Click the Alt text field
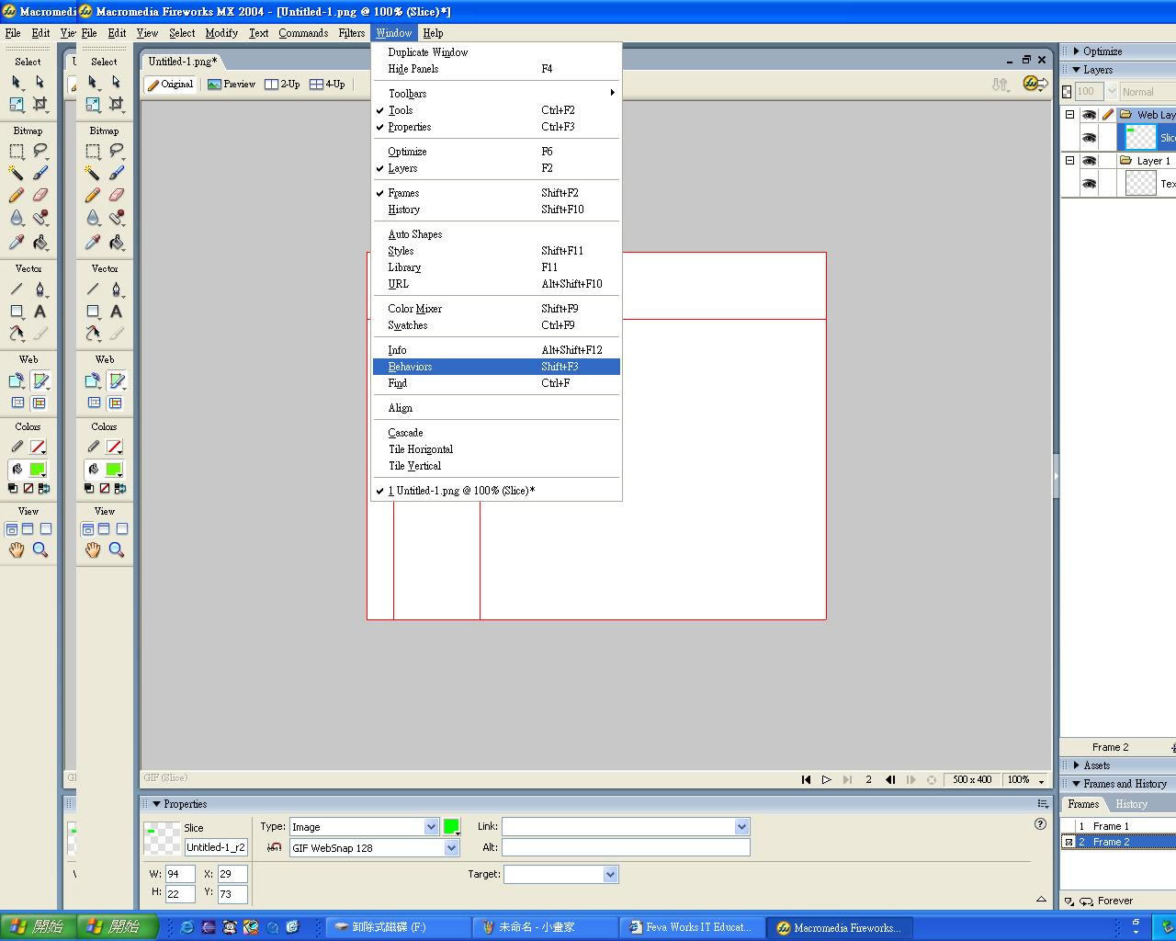 click(x=626, y=847)
